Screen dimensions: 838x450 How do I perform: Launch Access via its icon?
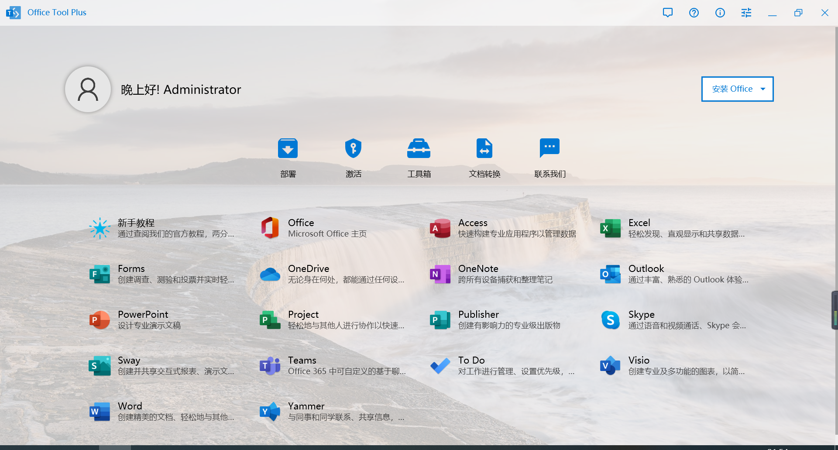click(440, 228)
